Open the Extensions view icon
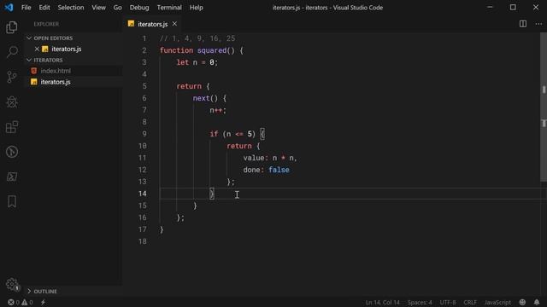 pyautogui.click(x=12, y=127)
